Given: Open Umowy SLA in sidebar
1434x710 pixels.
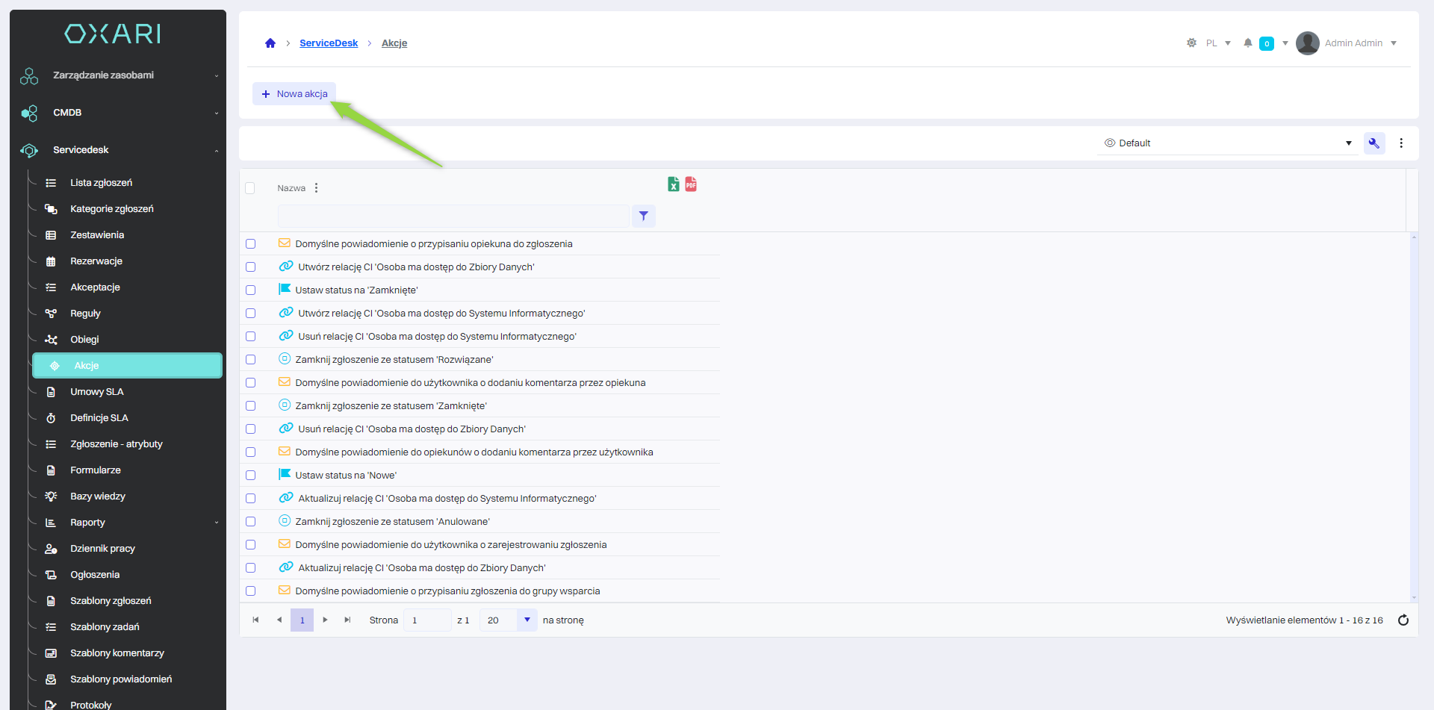Looking at the screenshot, I should [96, 392].
